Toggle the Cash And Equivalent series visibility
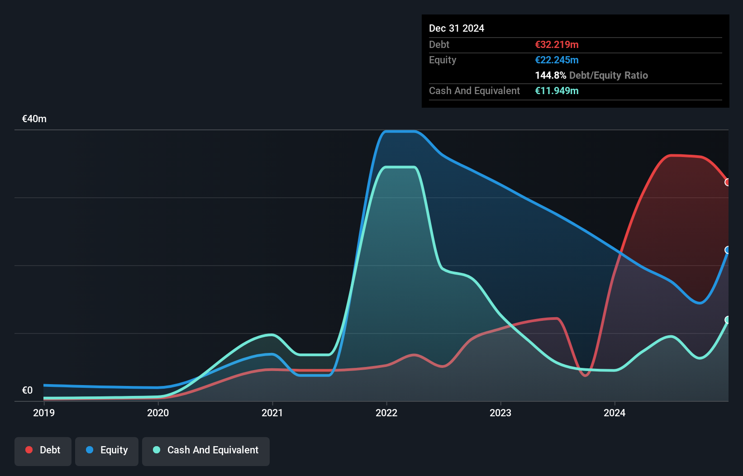 coord(205,450)
